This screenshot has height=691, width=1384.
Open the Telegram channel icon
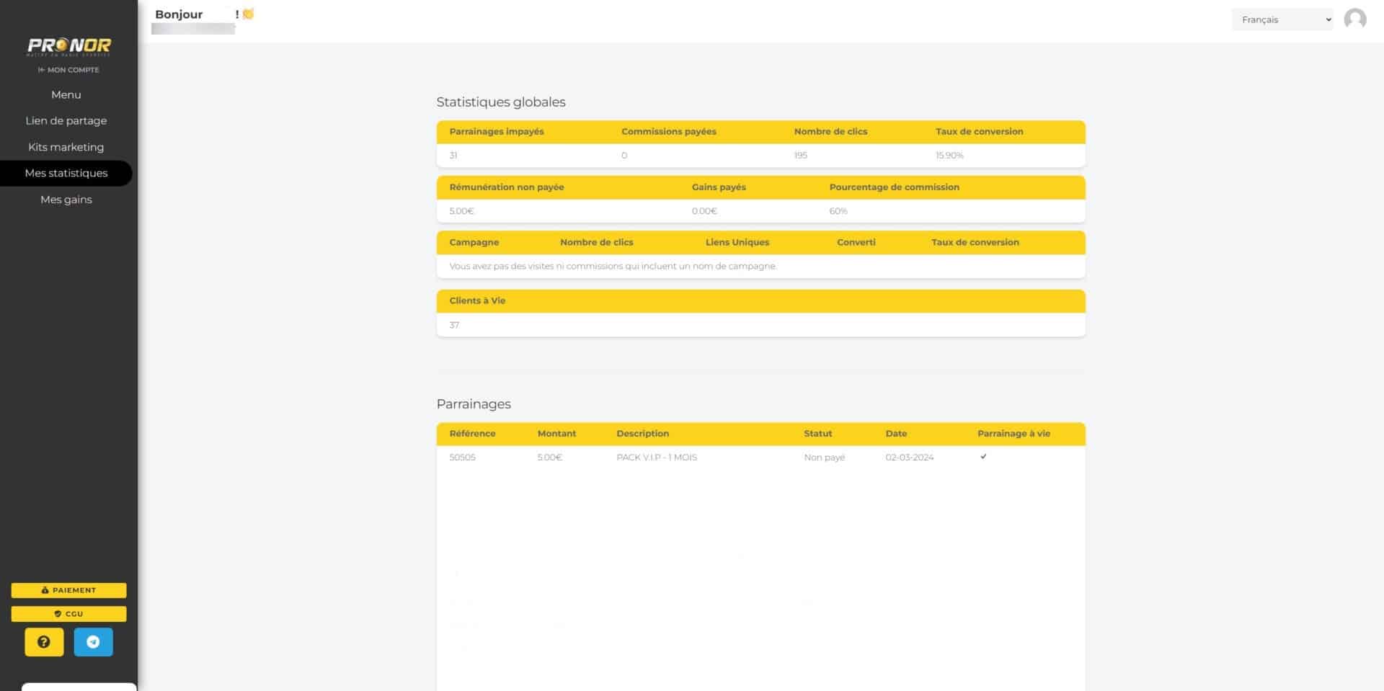[x=93, y=641]
